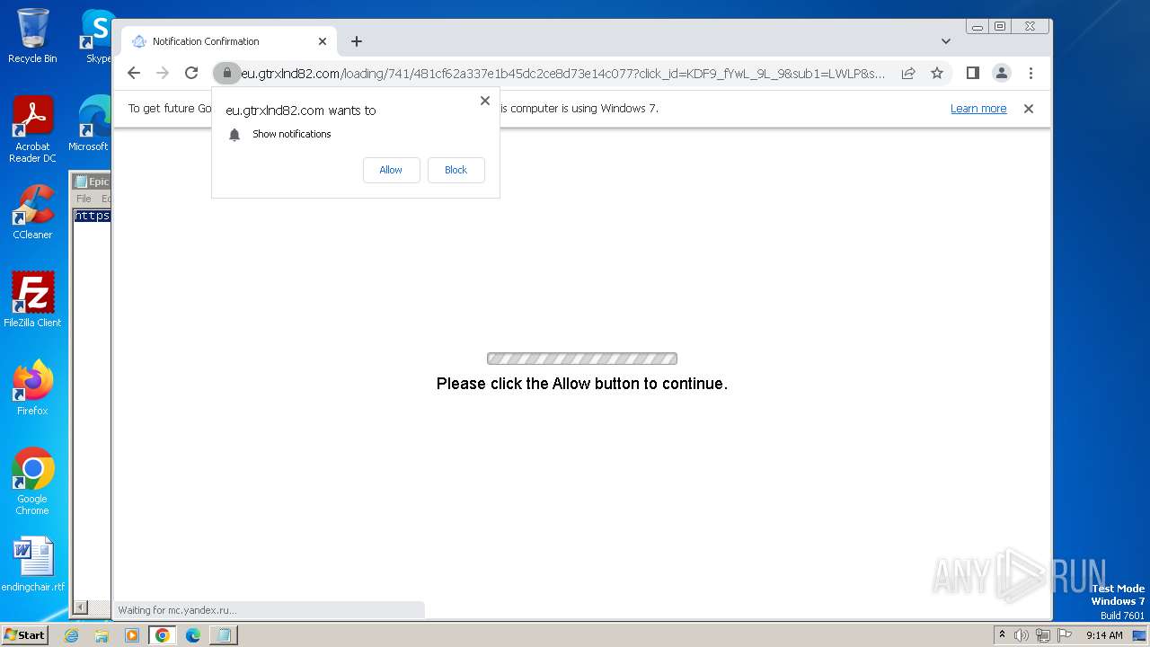The height and width of the screenshot is (647, 1150).
Task: Click the 'Waiting for mc.yandex.ru' status text
Action: point(177,610)
